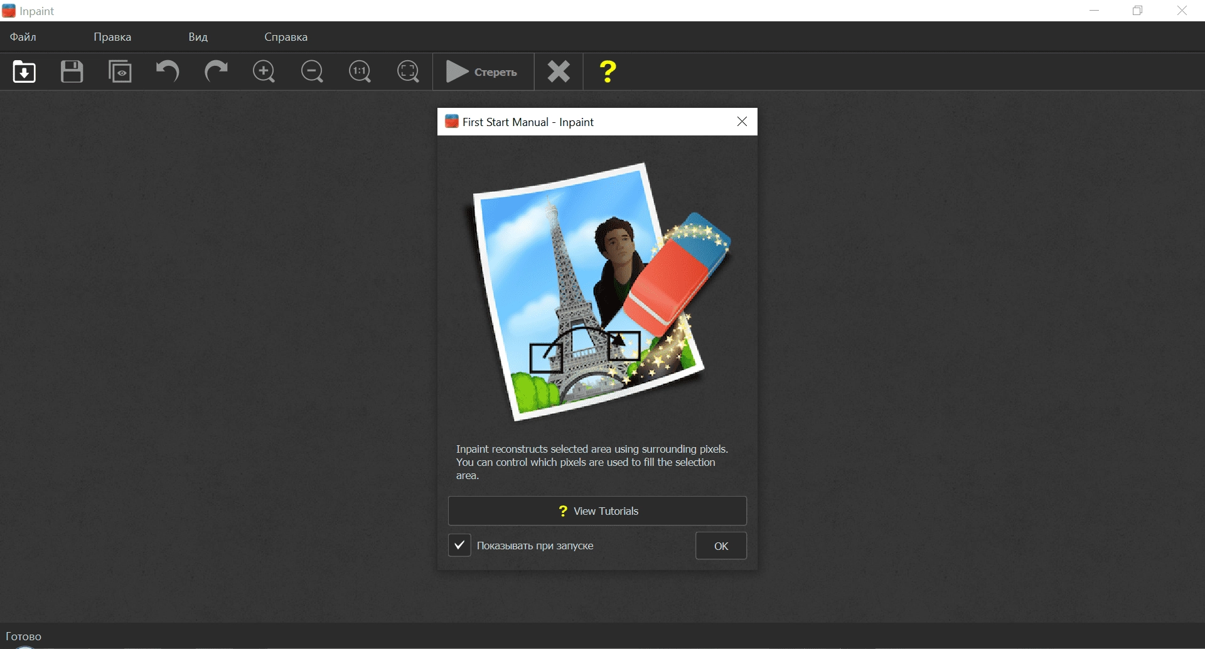Close the Inpaint main window

click(1182, 11)
